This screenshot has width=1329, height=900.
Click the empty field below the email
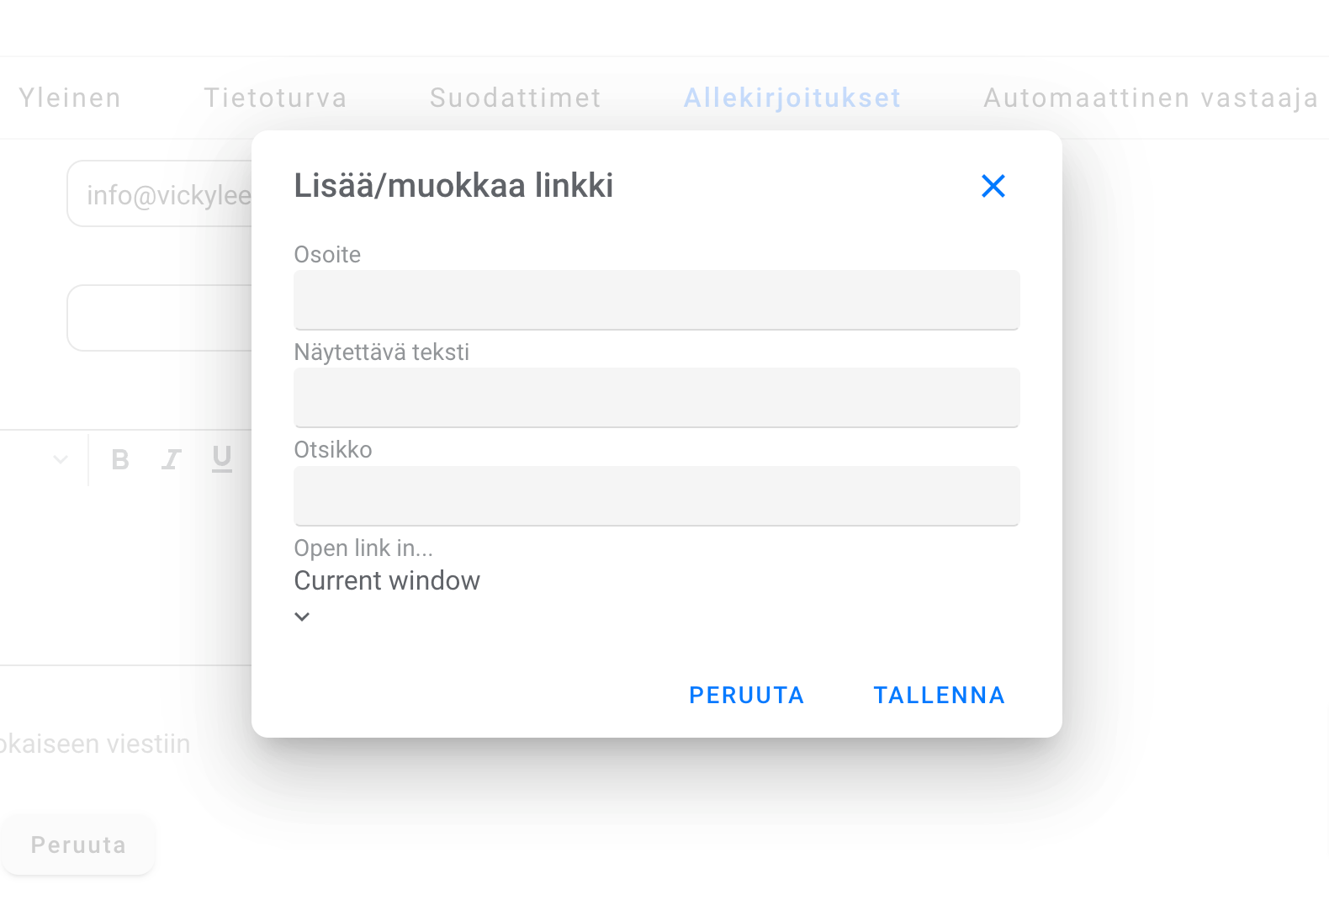click(x=160, y=318)
